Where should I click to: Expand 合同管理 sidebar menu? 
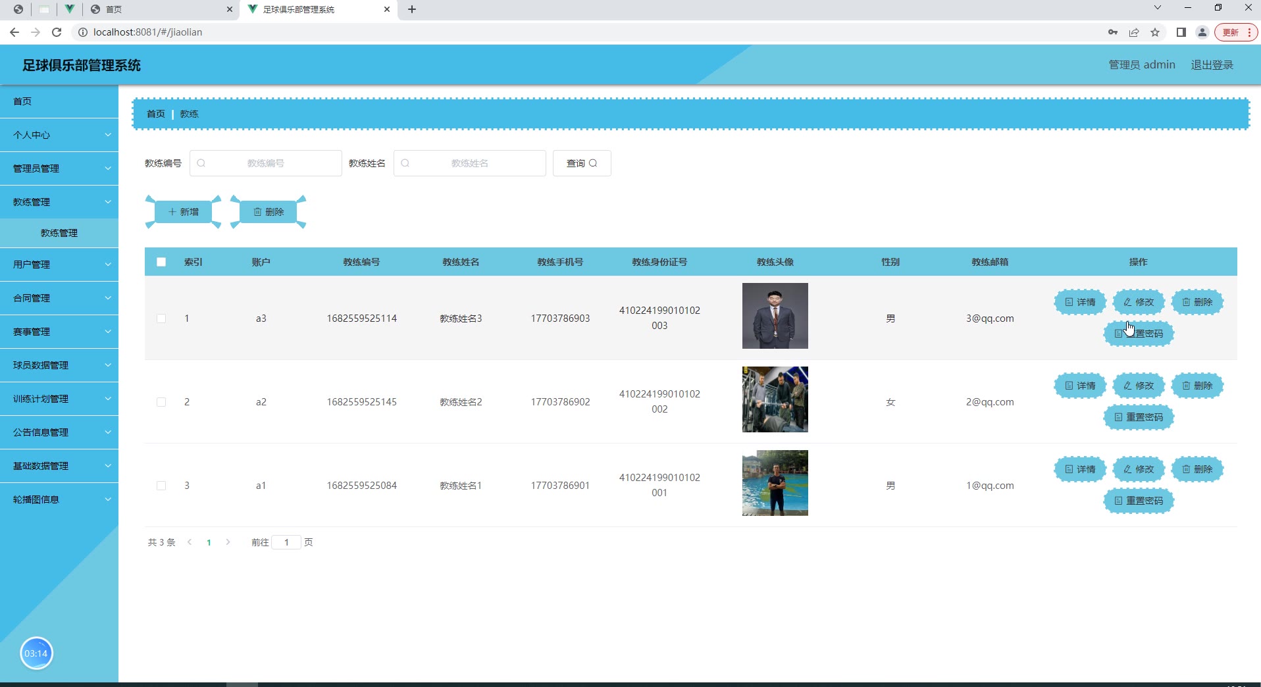pos(59,298)
